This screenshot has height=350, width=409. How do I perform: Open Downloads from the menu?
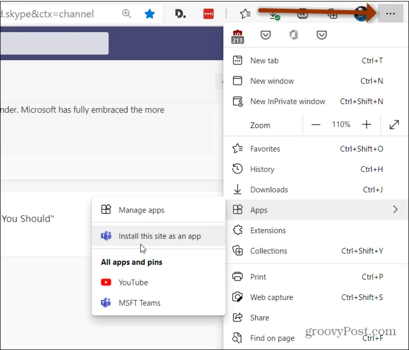click(x=316, y=189)
